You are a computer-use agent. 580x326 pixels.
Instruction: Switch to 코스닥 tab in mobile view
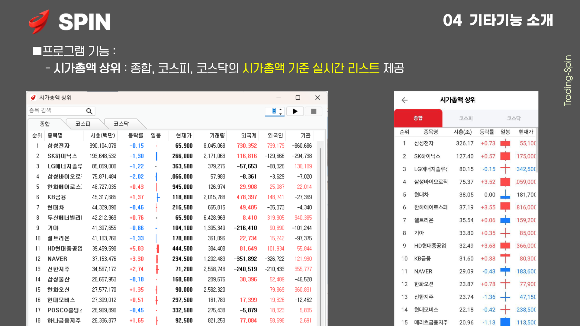click(x=514, y=118)
